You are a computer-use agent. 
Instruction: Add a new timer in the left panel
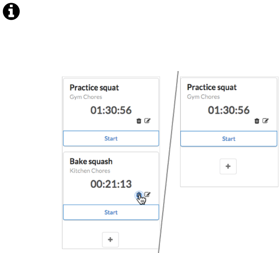(111, 239)
